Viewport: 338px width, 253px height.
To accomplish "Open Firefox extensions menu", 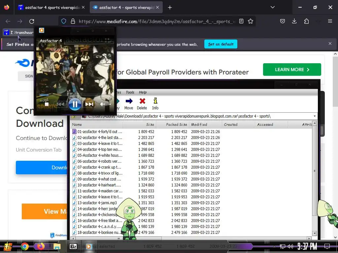I will [x=306, y=21].
